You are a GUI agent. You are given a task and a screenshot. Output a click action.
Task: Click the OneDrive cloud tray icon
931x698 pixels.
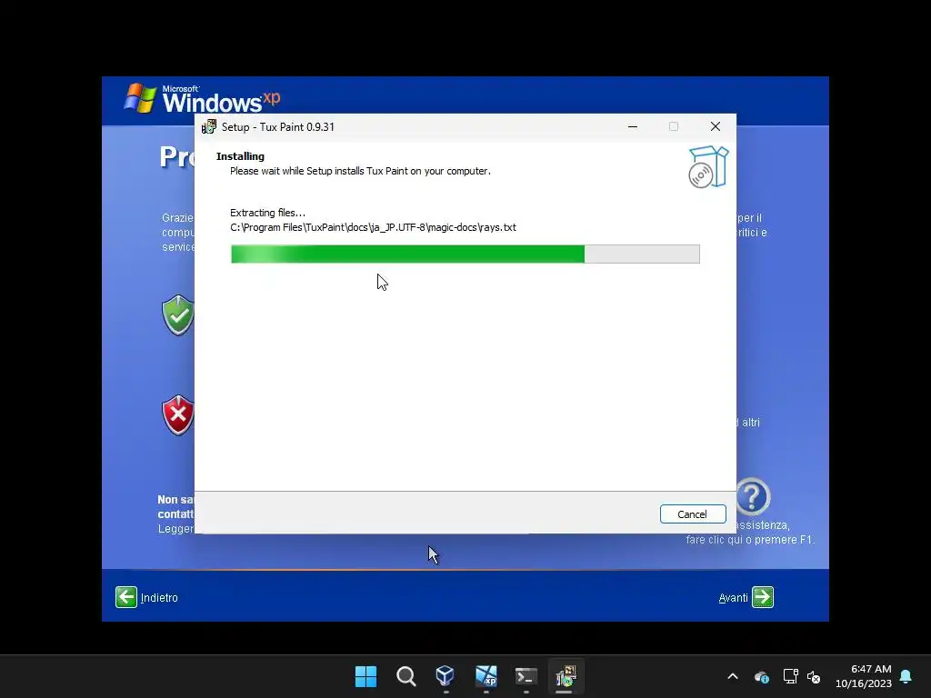pyautogui.click(x=762, y=676)
